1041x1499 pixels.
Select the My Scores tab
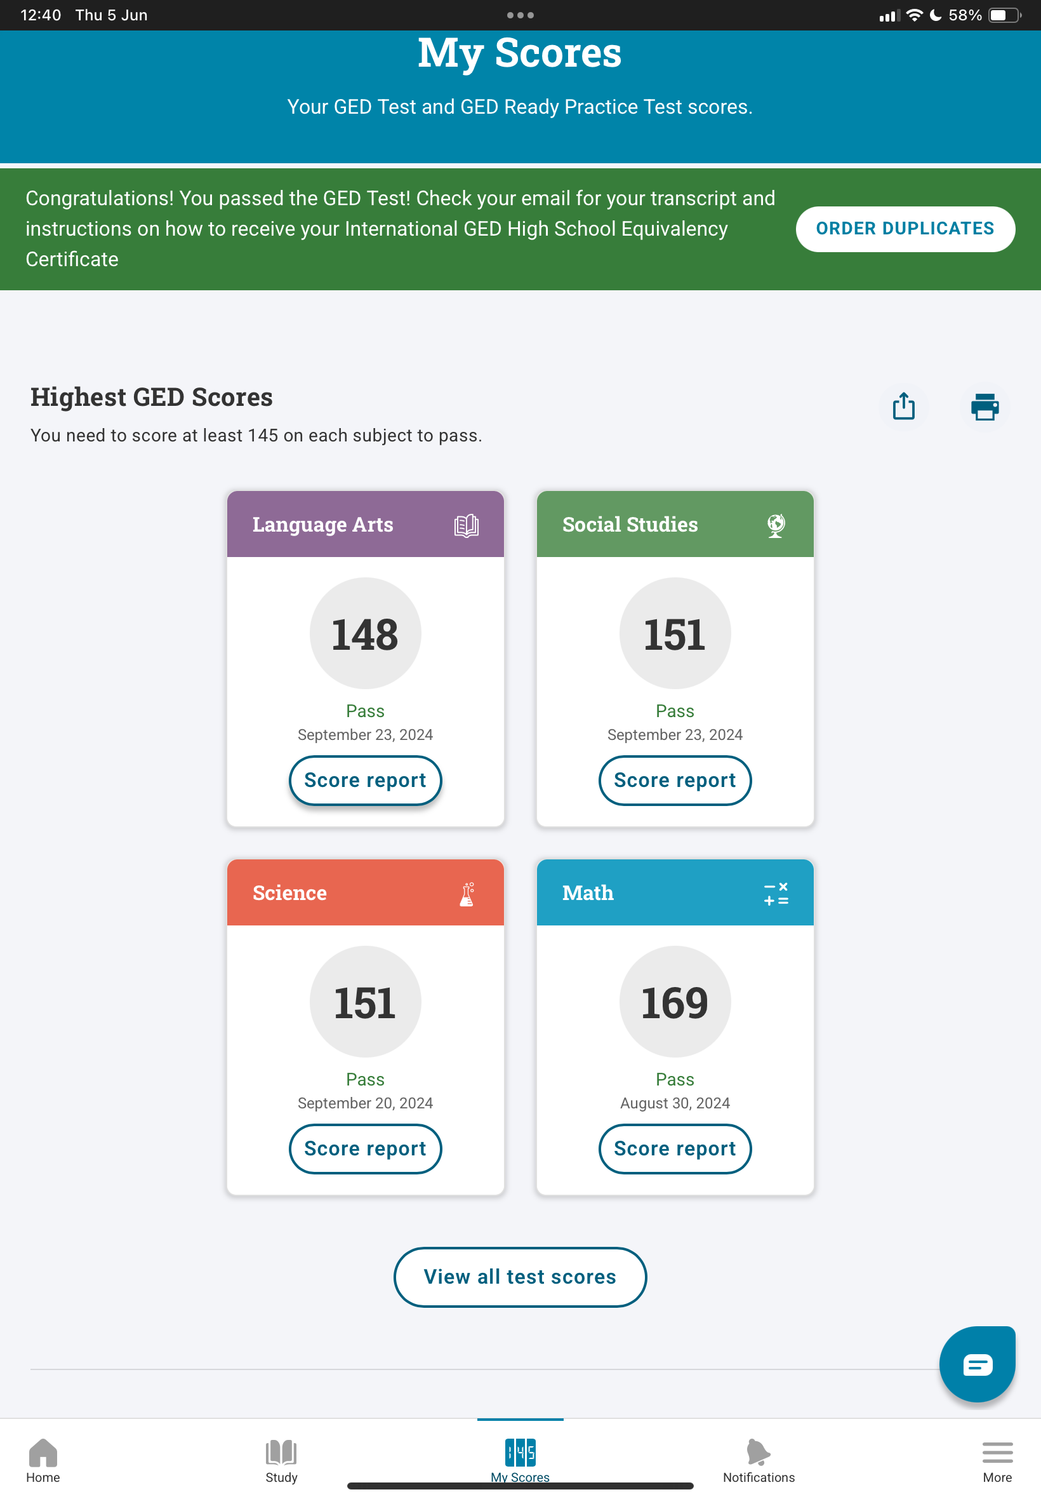tap(520, 1460)
